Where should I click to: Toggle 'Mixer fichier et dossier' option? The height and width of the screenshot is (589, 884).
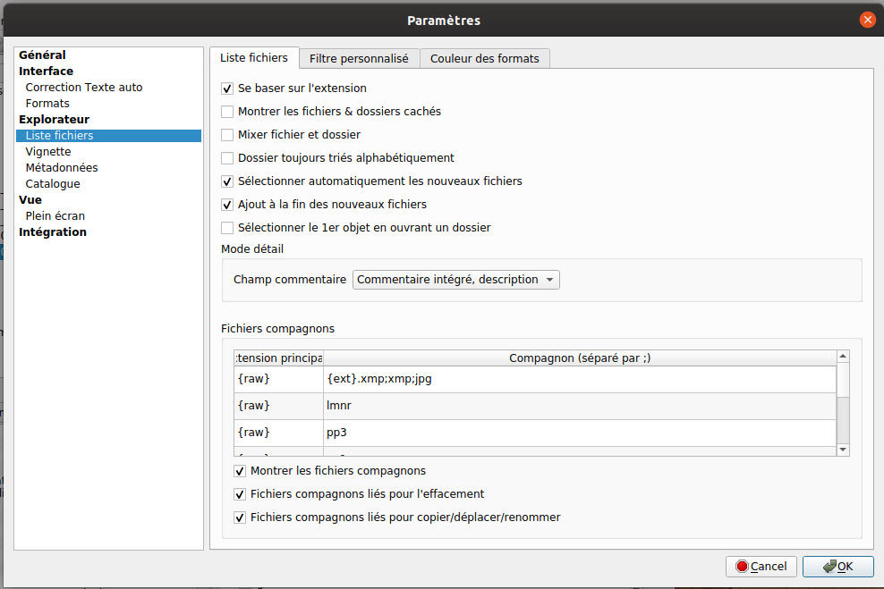click(x=227, y=135)
